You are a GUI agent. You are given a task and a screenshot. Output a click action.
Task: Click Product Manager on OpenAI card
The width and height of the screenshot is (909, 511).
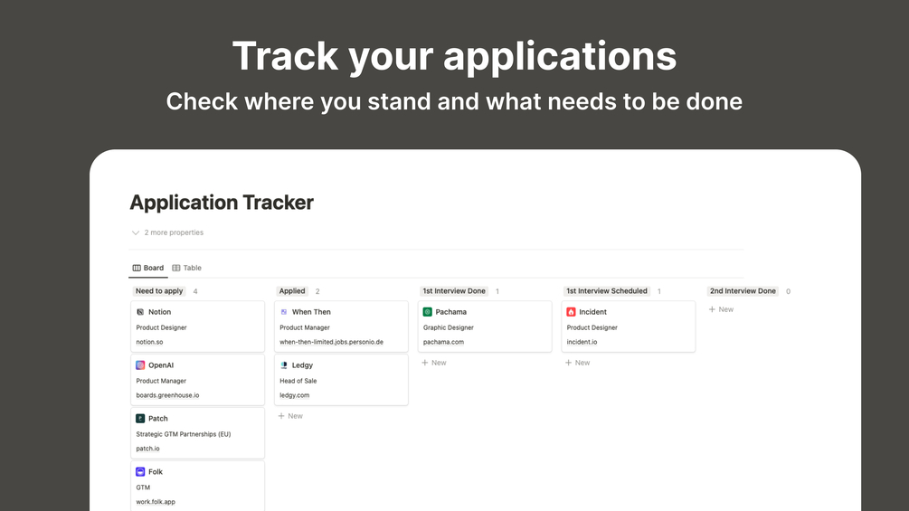pos(161,381)
